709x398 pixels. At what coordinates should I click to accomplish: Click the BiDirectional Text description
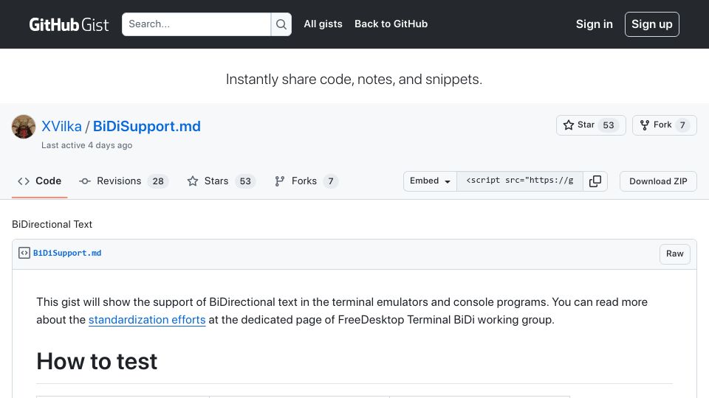(x=52, y=224)
